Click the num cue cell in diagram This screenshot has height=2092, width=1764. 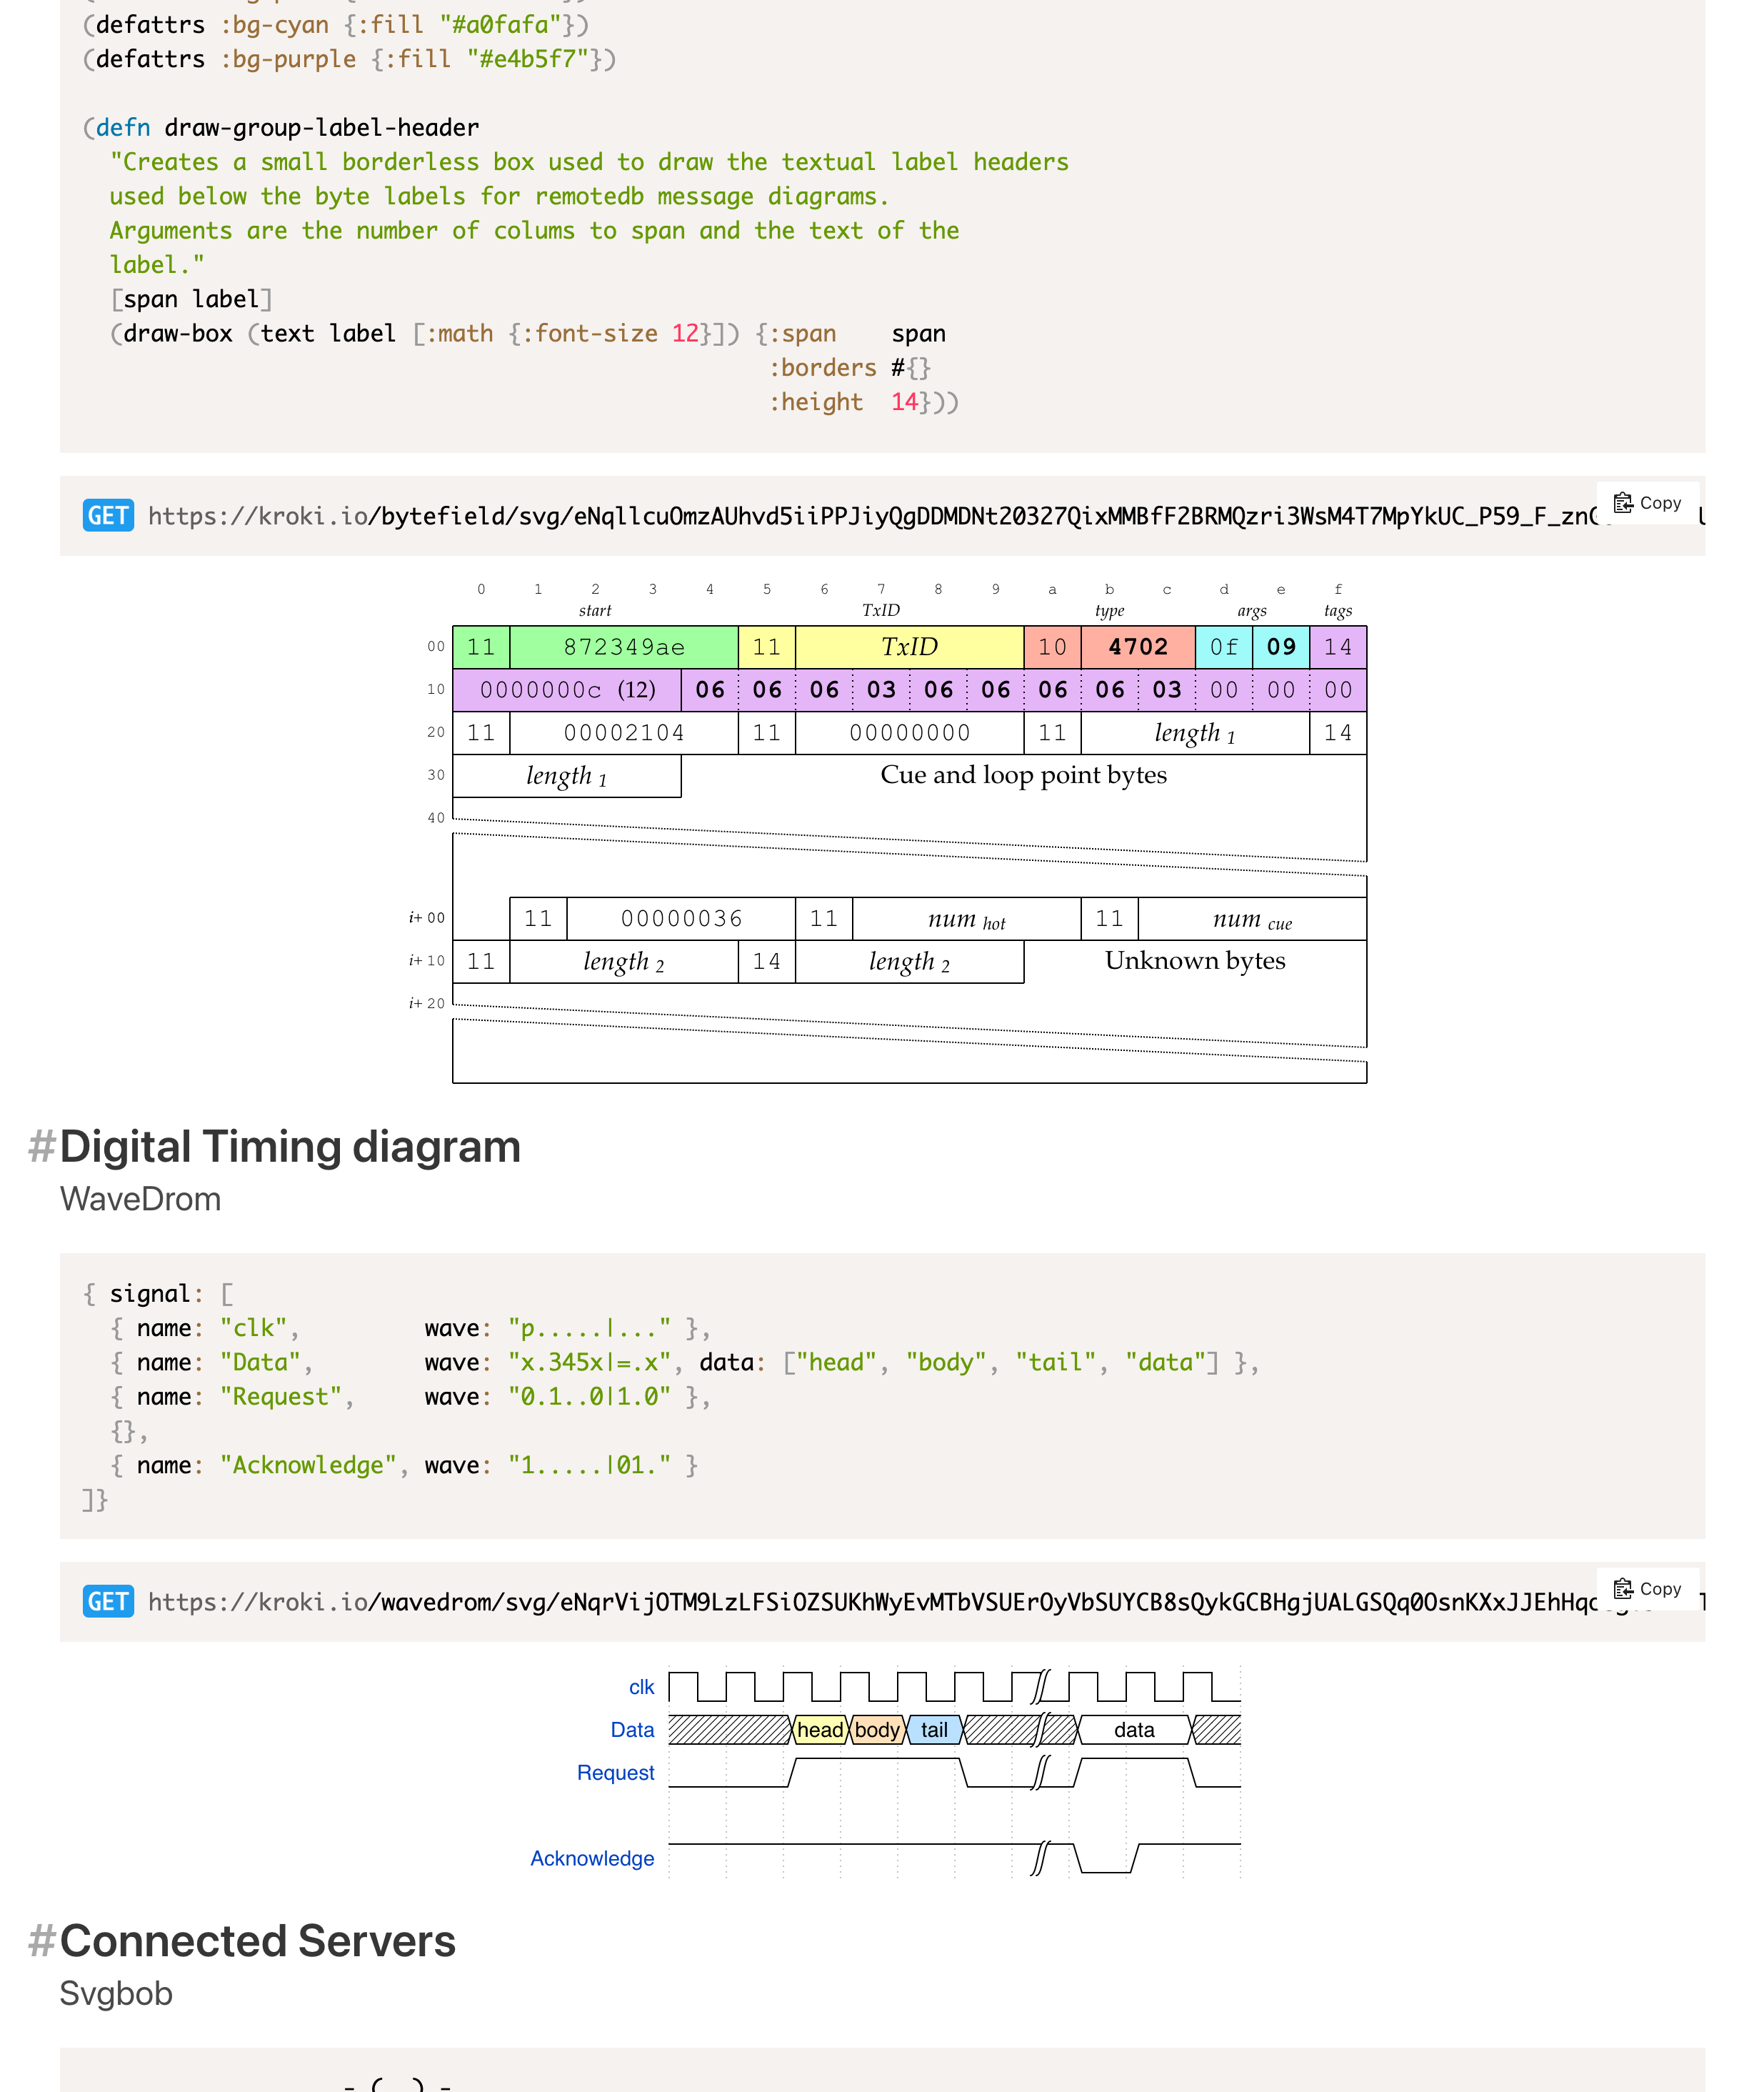[1252, 918]
